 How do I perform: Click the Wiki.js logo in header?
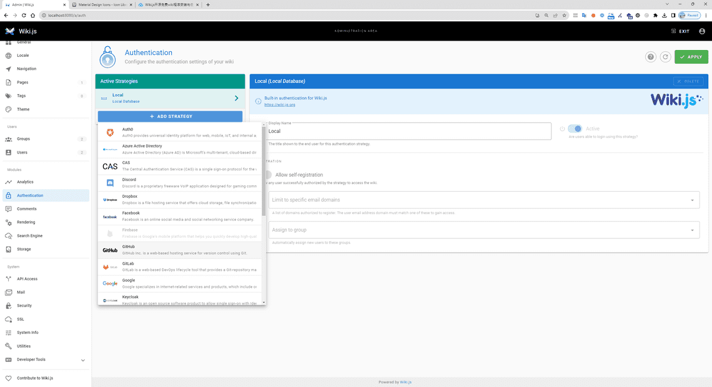(19, 31)
